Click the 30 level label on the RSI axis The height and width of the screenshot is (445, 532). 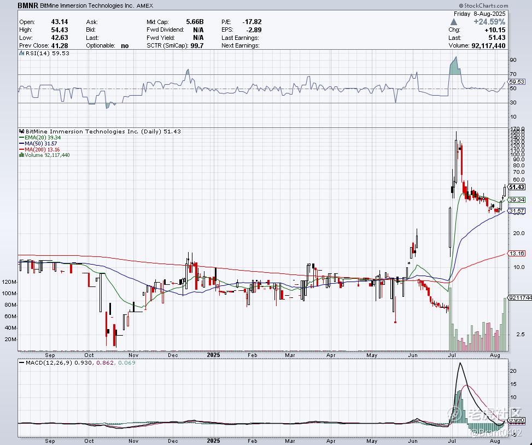[513, 103]
